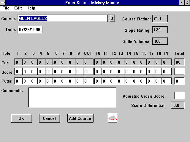Click the Score field for hole 9
Screen dimensions: 190x142
tap(79, 72)
